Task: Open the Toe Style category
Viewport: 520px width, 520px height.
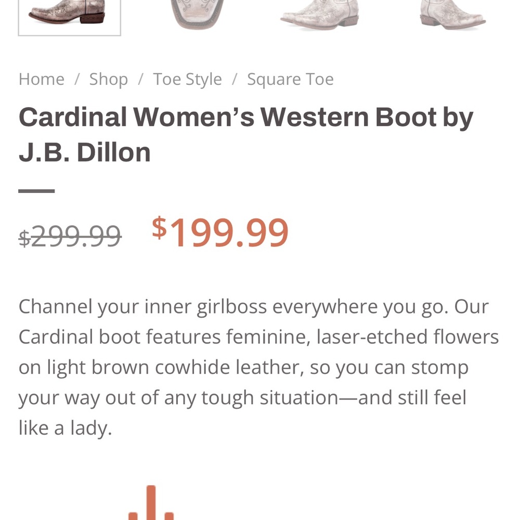Action: [187, 79]
